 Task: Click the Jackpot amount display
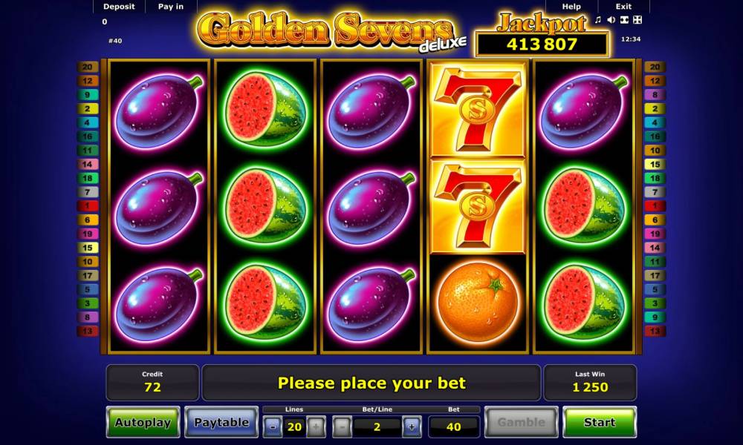(x=542, y=44)
